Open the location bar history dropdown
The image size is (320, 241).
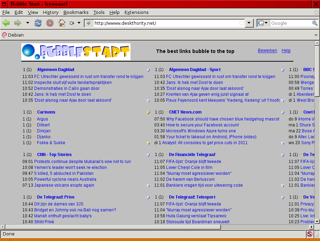click(x=249, y=23)
